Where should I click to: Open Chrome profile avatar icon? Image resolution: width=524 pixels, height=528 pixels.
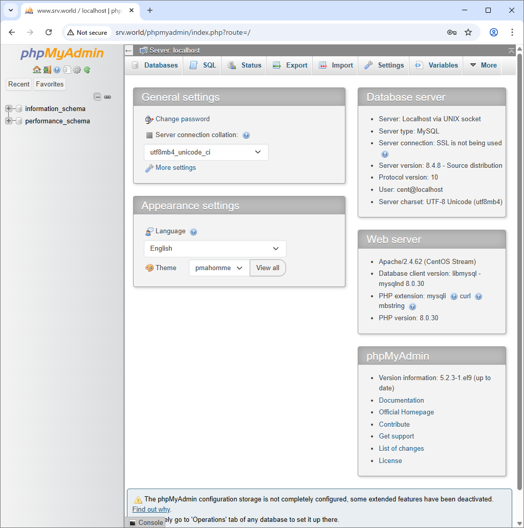coord(494,32)
